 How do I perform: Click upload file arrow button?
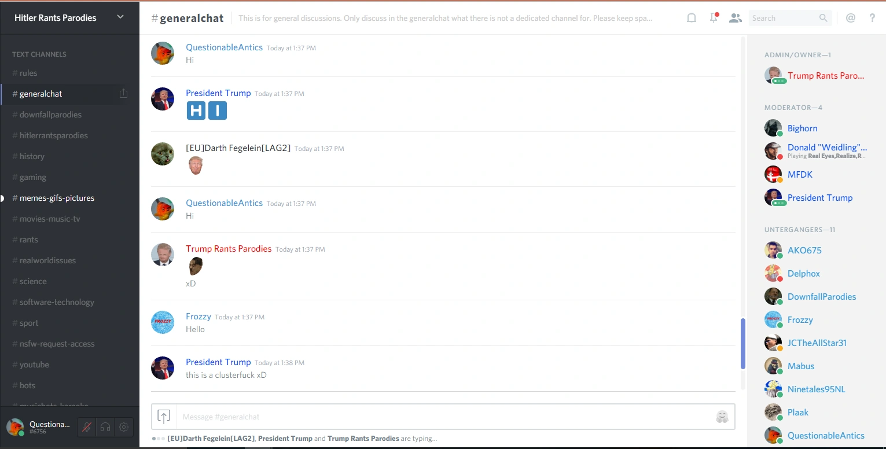coord(164,417)
